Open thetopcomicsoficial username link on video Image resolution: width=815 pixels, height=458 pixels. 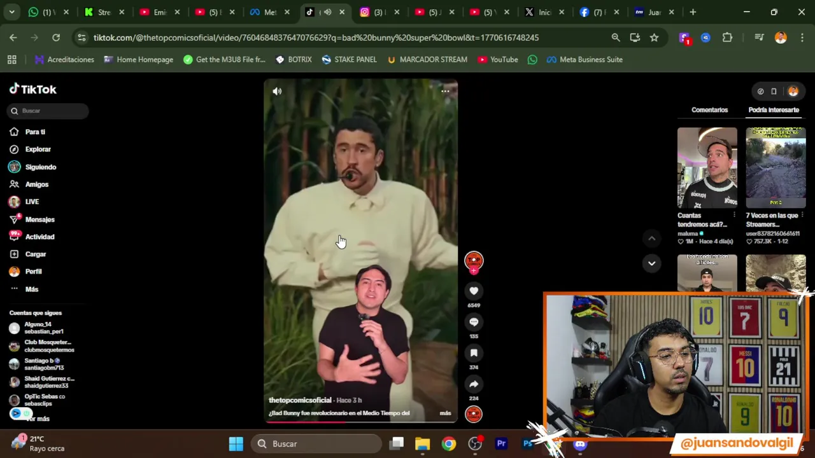tap(300, 400)
